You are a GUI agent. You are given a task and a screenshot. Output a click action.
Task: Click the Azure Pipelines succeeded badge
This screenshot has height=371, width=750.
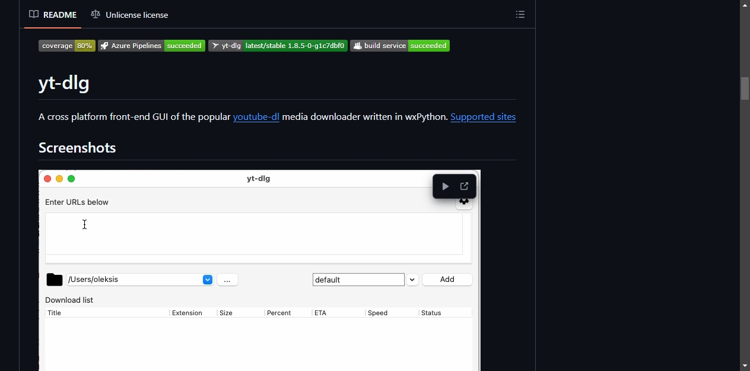tap(152, 46)
